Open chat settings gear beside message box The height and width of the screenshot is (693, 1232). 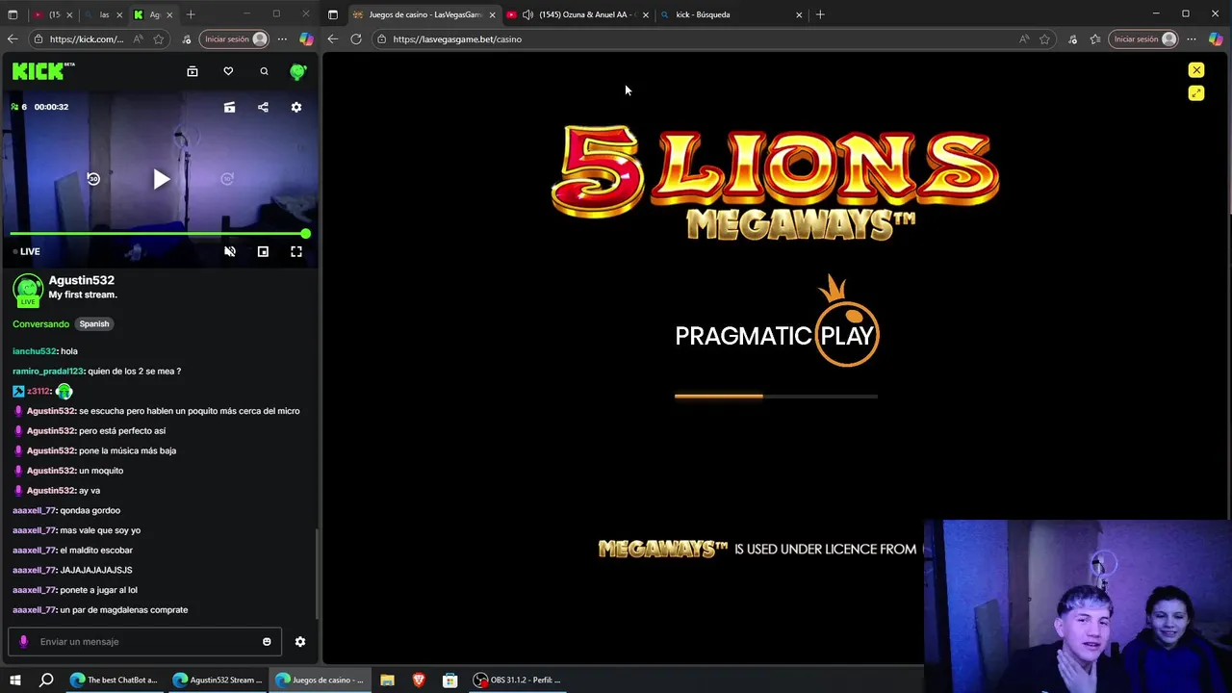coord(300,642)
